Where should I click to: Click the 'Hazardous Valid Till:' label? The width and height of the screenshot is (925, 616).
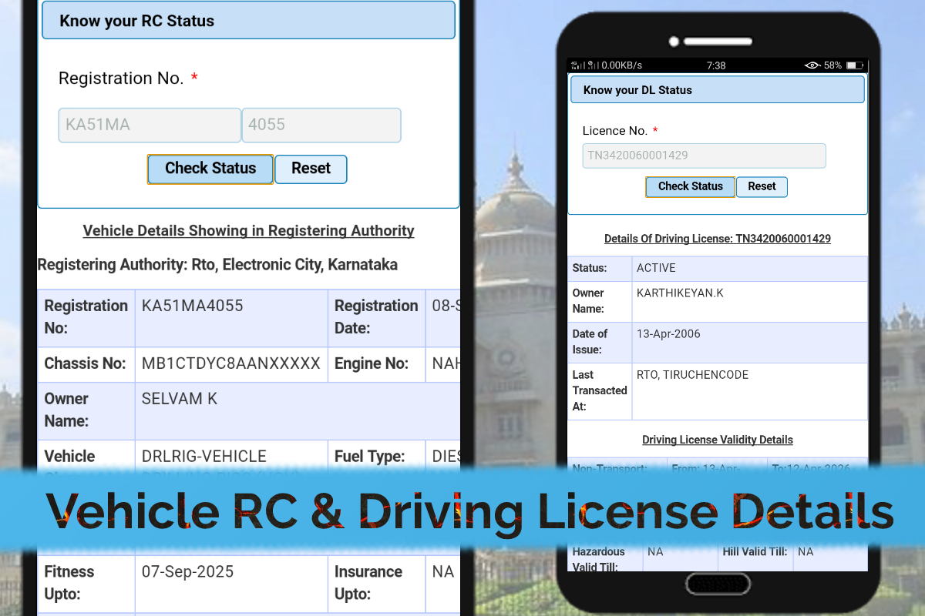coord(599,559)
